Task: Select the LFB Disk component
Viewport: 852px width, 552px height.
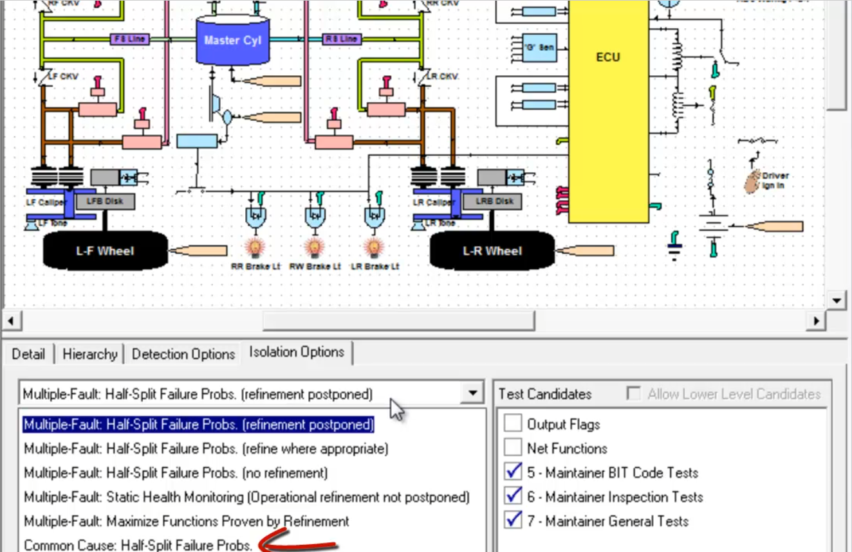Action: point(105,201)
